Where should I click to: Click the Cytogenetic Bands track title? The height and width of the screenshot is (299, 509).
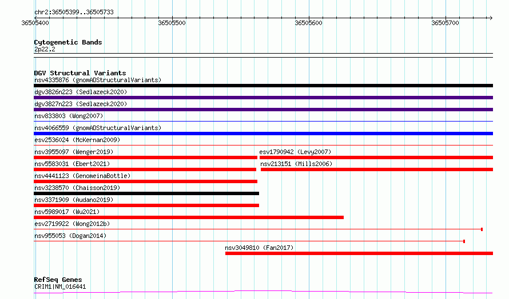click(x=68, y=42)
